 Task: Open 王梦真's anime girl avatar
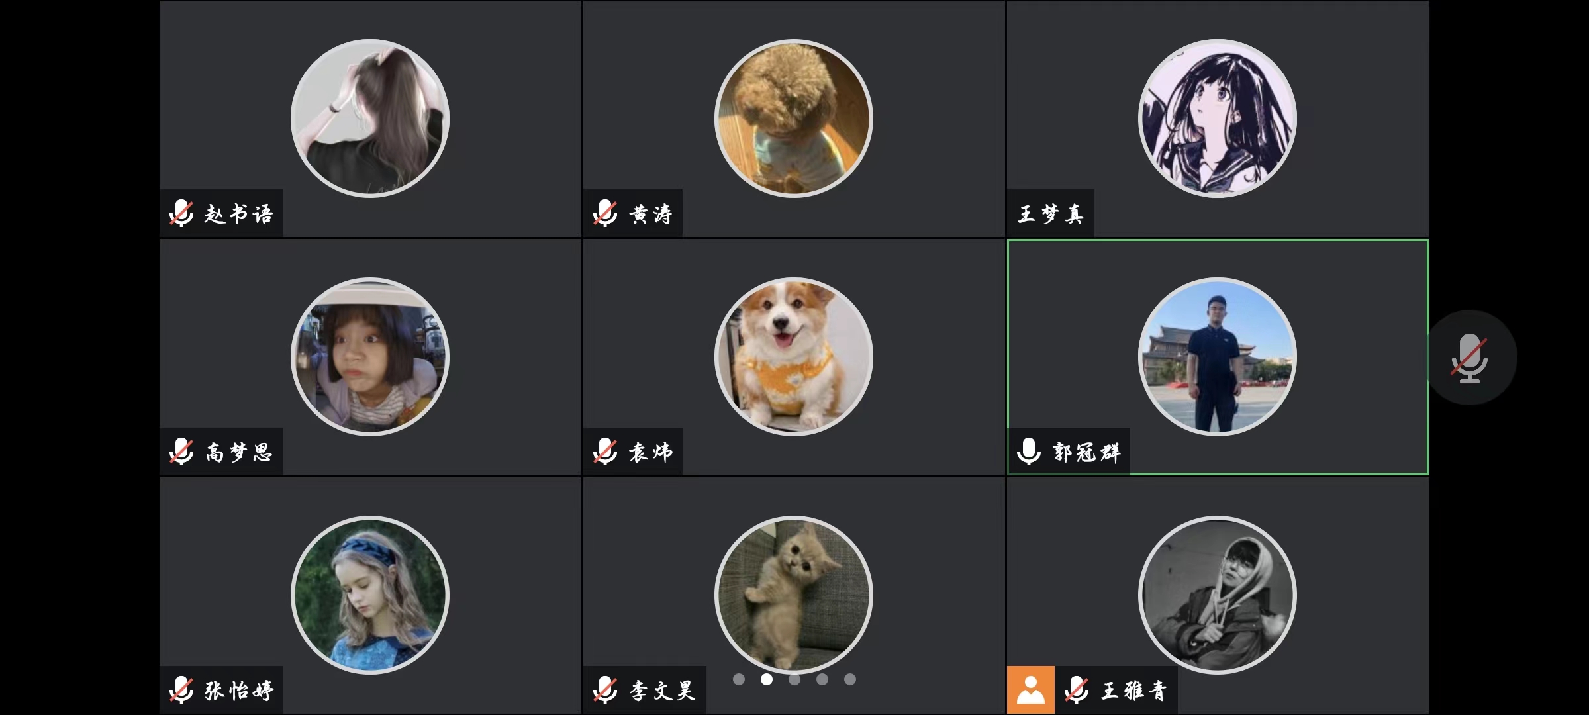point(1218,119)
